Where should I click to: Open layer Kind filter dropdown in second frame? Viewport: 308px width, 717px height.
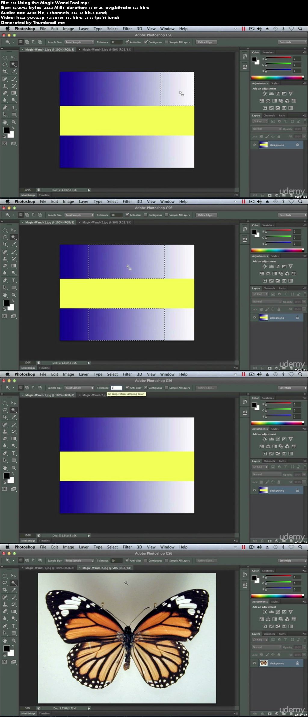(260, 294)
